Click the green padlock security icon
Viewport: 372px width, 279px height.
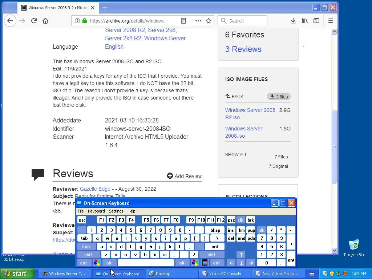[x=85, y=21]
